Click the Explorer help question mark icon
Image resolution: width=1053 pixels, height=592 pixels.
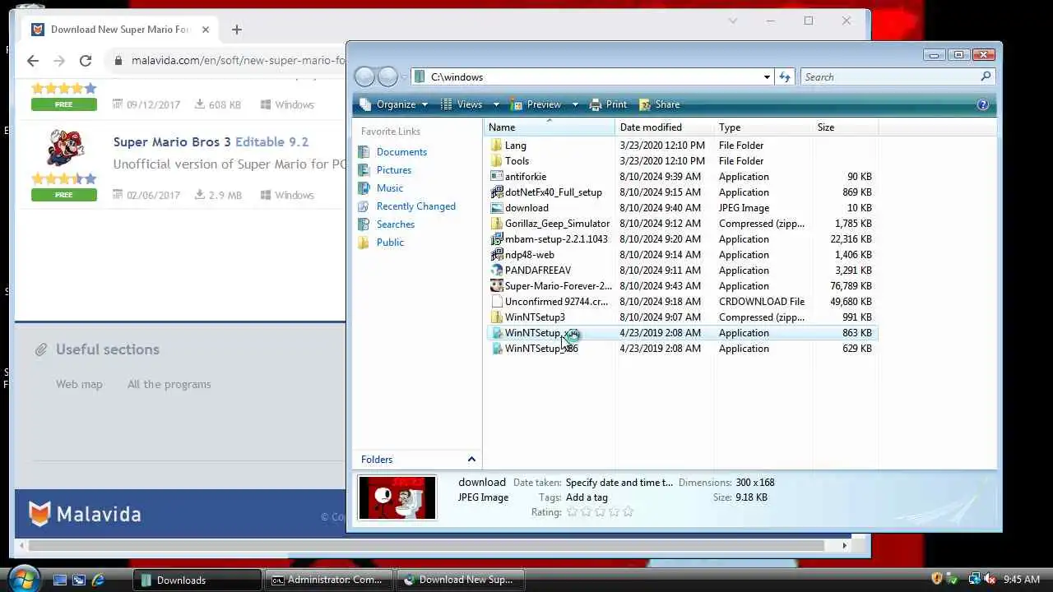[982, 104]
